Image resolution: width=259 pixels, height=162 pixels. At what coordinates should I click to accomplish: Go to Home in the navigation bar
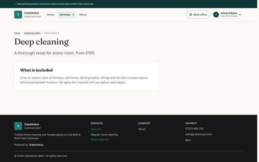(50, 14)
